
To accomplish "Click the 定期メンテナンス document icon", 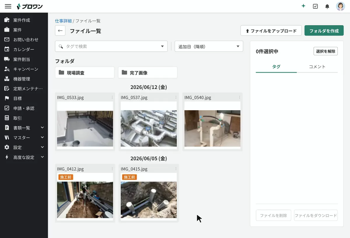I will [x=7, y=89].
